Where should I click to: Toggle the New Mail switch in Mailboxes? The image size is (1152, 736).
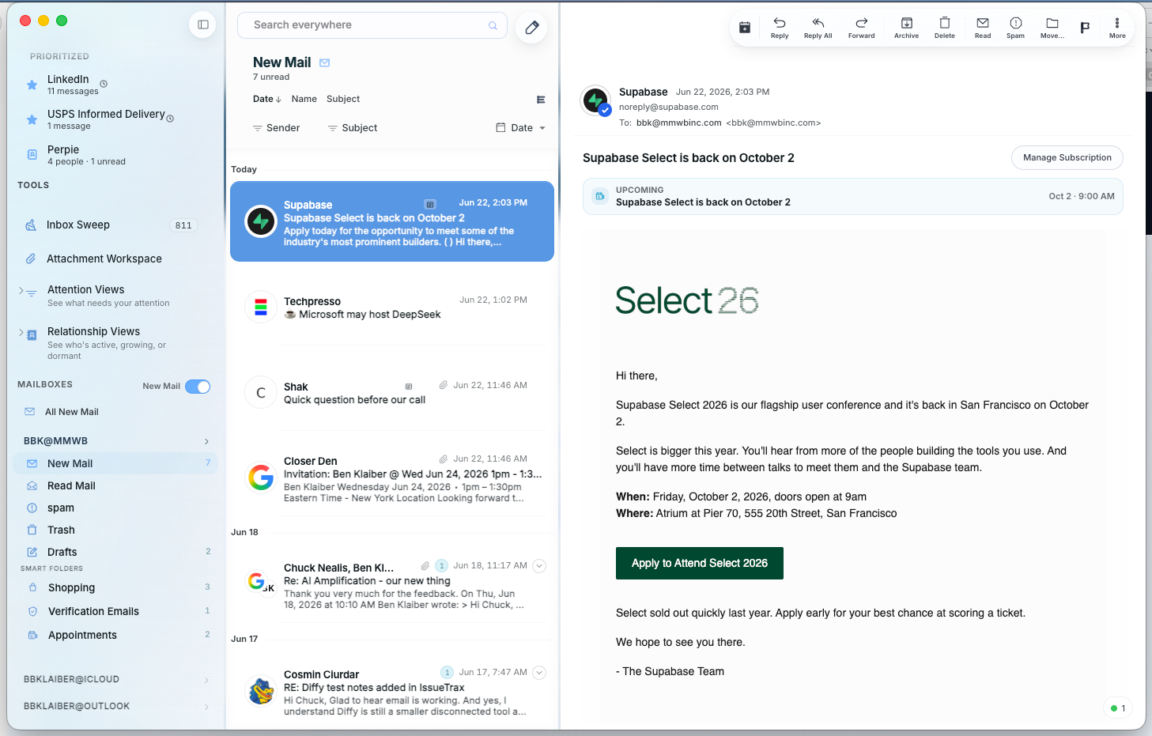click(x=198, y=387)
